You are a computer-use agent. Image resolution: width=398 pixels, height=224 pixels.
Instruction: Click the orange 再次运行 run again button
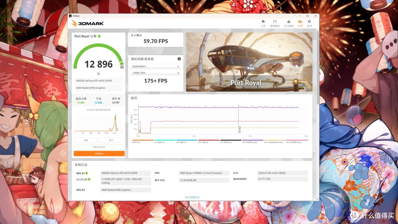click(99, 154)
